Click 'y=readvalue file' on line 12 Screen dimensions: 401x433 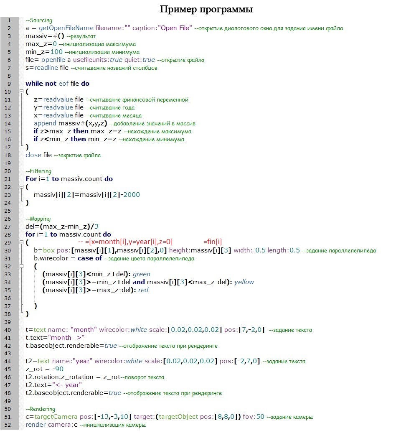(58, 107)
